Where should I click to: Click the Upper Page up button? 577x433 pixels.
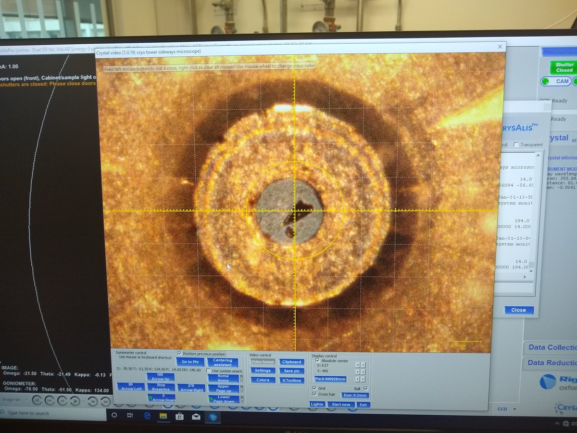pos(223,388)
